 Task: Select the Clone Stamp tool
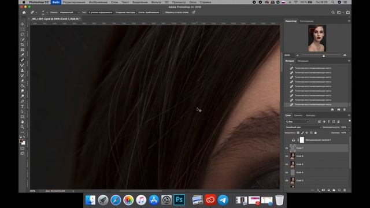[23, 70]
